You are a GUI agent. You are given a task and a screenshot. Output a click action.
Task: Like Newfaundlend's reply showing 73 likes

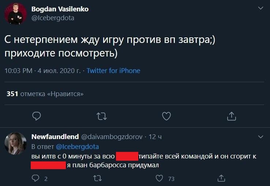tap(159, 178)
